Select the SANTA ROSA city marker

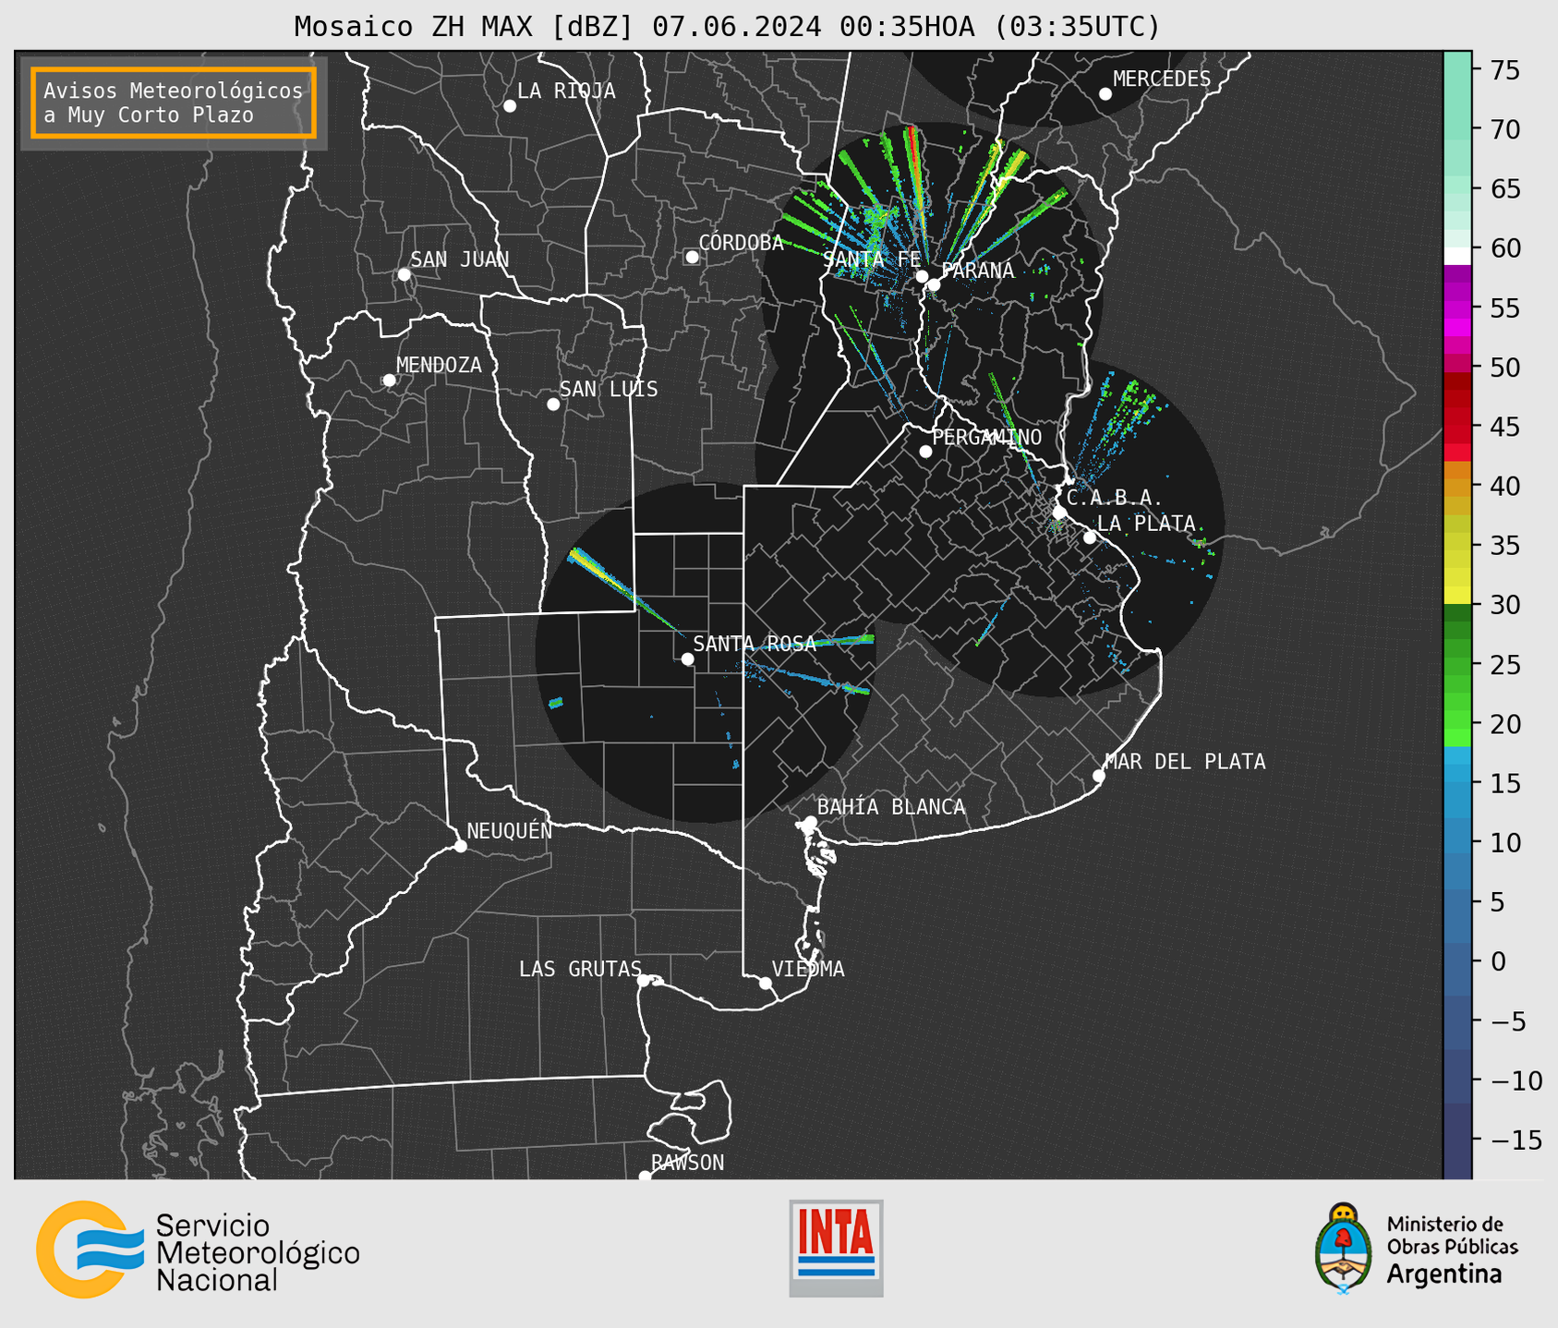point(687,658)
